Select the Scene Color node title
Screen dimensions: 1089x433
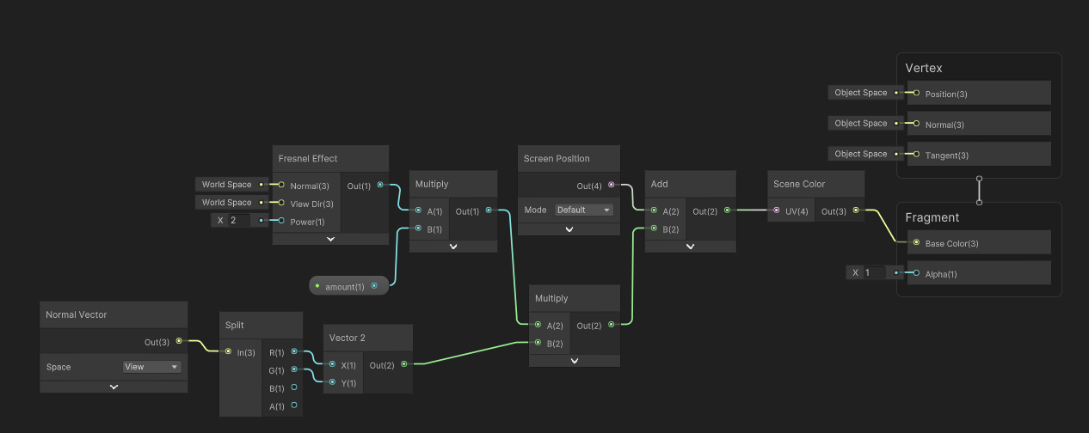pyautogui.click(x=799, y=184)
